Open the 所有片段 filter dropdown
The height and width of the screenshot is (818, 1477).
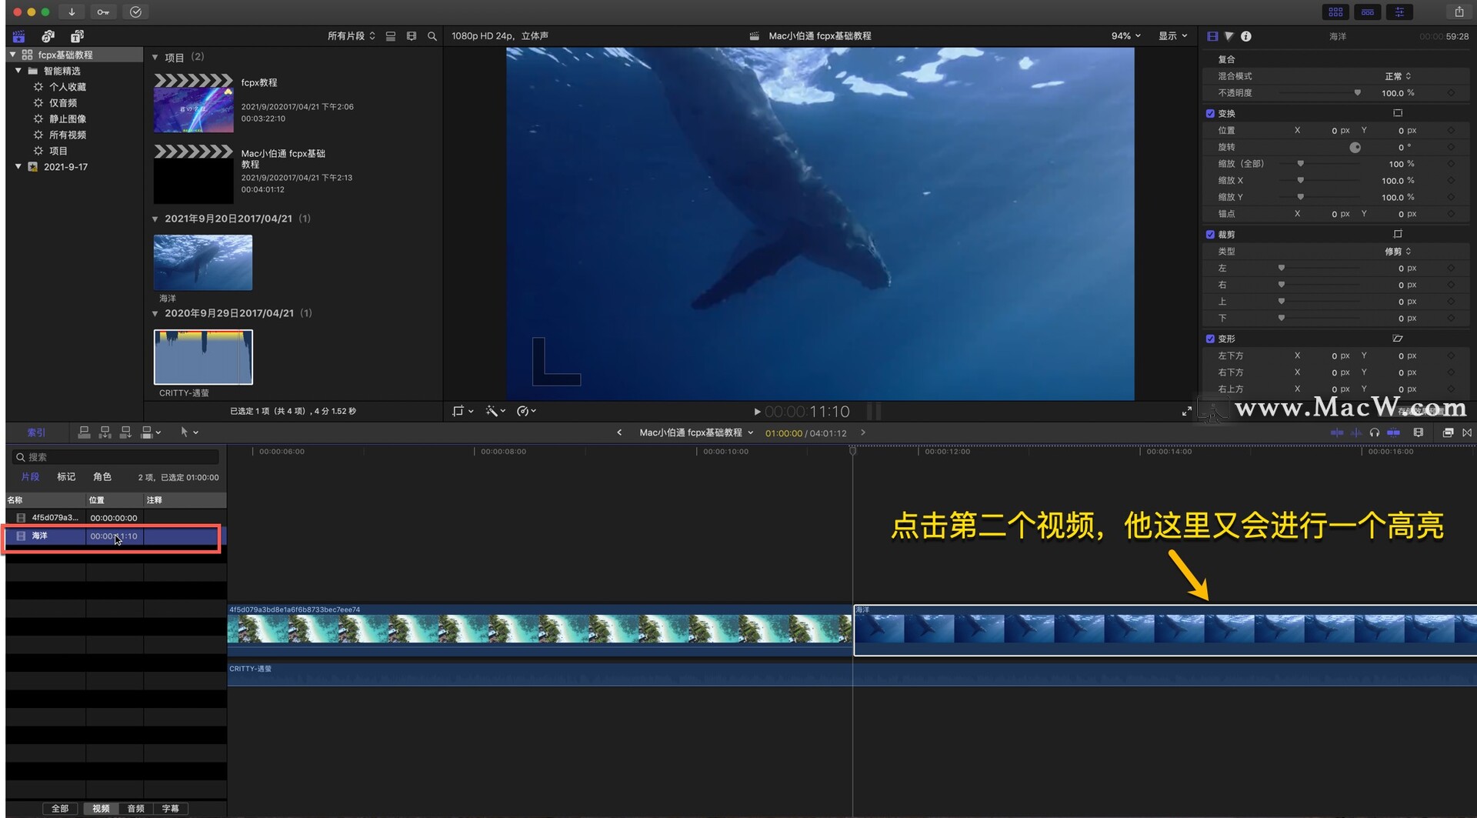[352, 36]
